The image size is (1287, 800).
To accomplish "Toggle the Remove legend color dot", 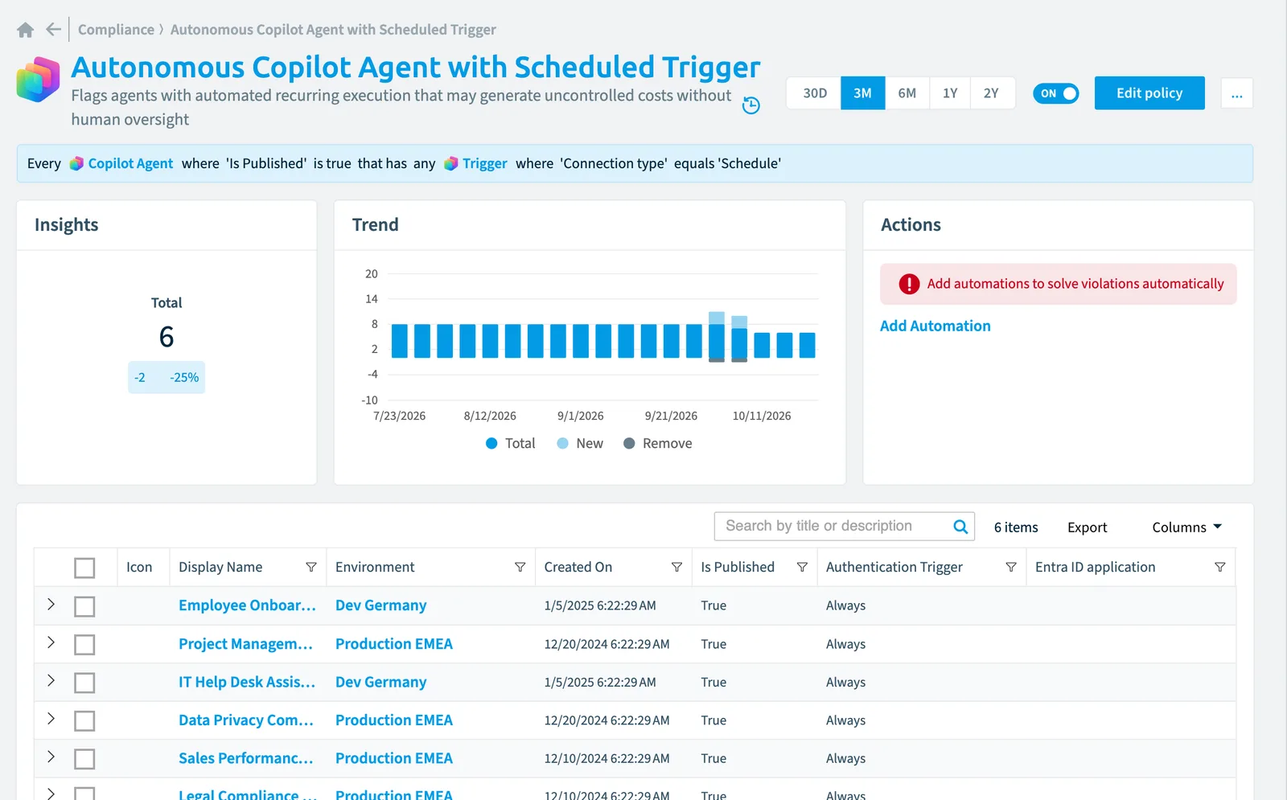I will tap(629, 443).
